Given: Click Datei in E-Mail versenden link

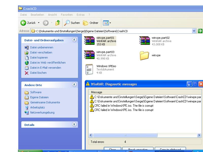Looking at the screenshot, I should [x=46, y=68].
